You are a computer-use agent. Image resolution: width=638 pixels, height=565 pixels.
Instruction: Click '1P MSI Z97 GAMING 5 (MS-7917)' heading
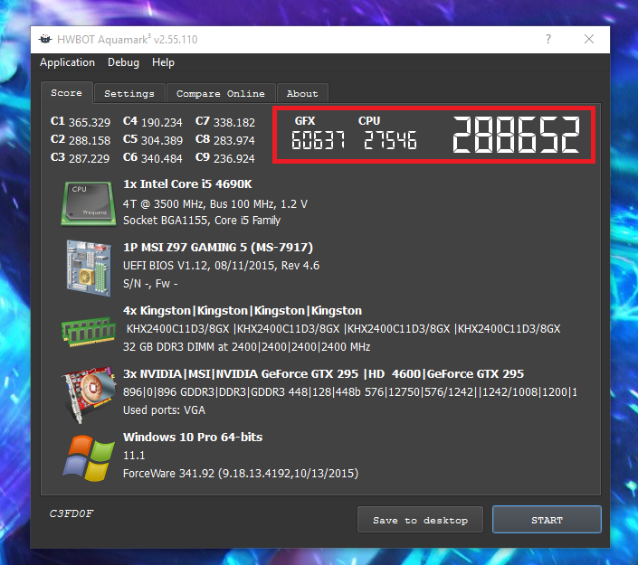click(218, 248)
